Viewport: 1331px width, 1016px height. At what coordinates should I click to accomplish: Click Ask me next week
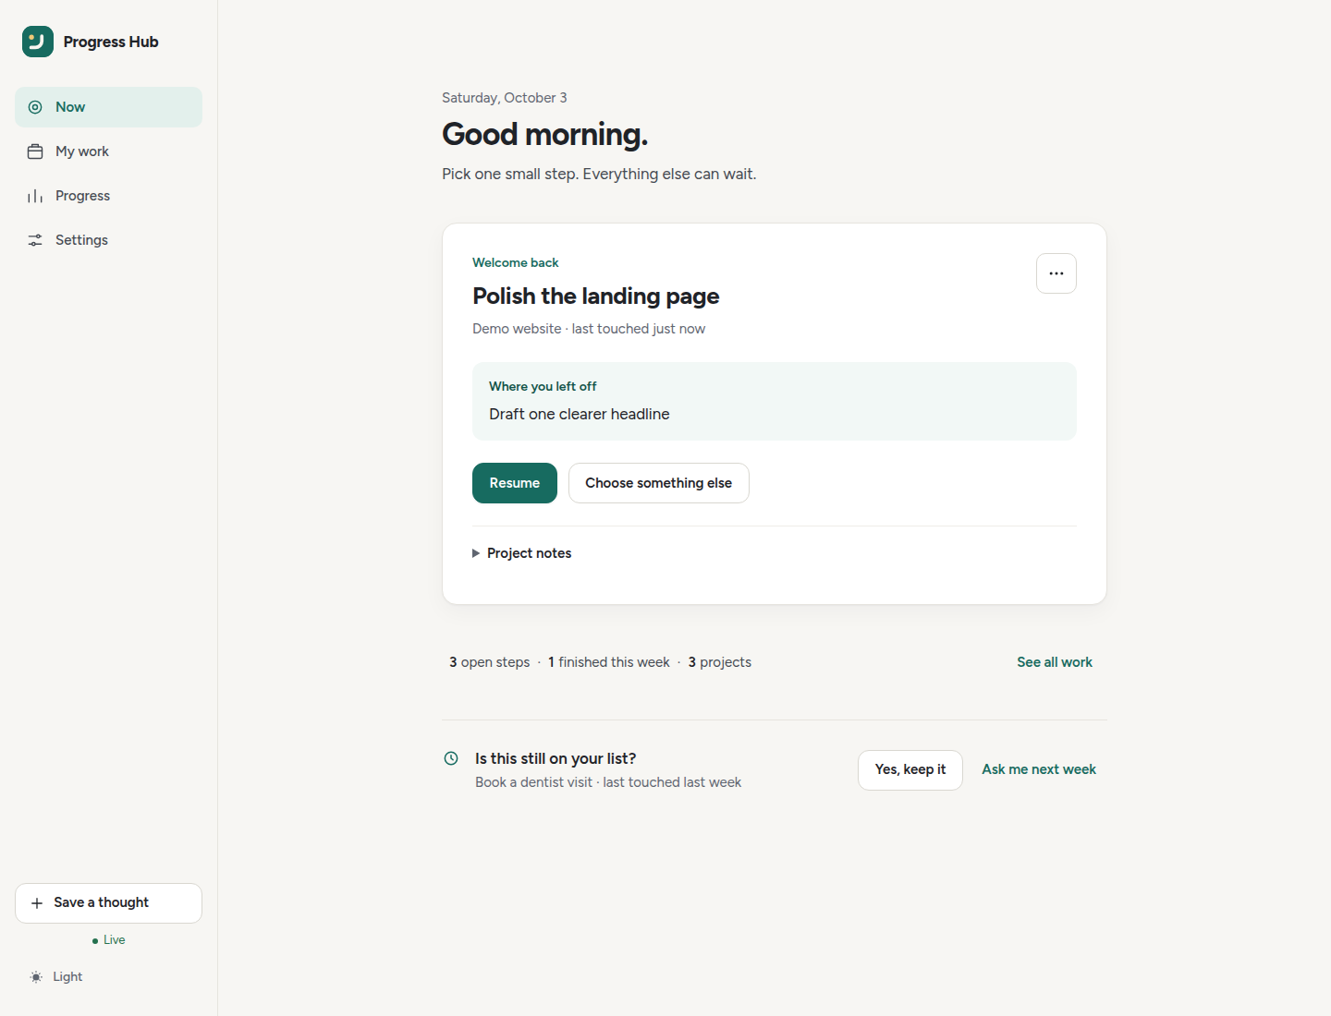[x=1039, y=770]
